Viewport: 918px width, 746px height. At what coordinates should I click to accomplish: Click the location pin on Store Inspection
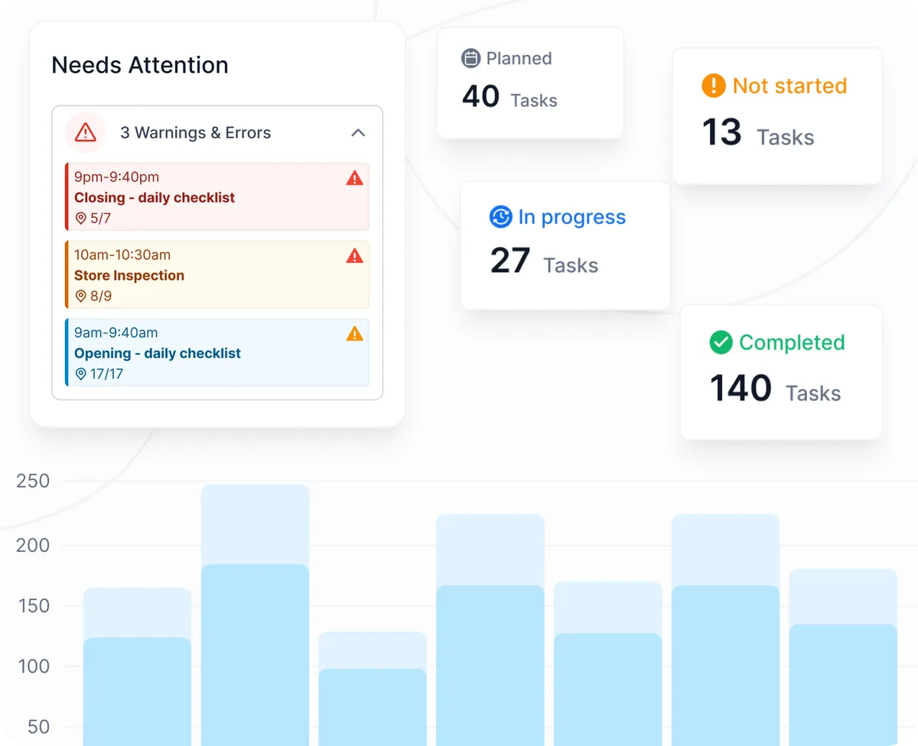[x=81, y=296]
